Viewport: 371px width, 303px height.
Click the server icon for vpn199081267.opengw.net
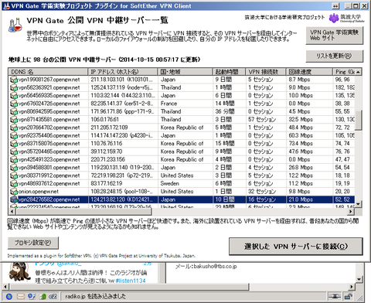(x=14, y=80)
